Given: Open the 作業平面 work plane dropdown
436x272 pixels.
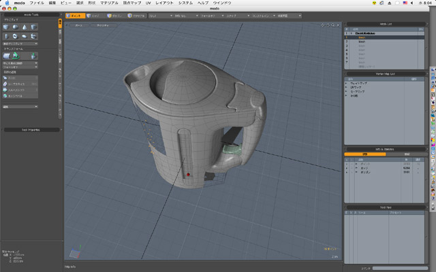Looking at the screenshot, I should pyautogui.click(x=289, y=16).
